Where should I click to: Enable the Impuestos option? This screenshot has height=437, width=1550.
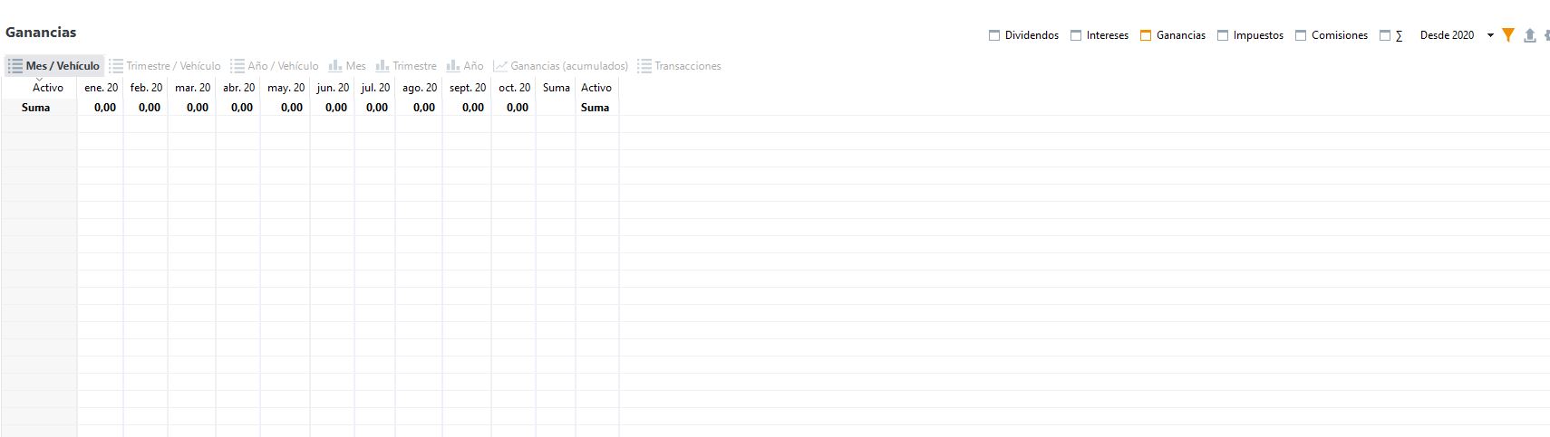1250,35
